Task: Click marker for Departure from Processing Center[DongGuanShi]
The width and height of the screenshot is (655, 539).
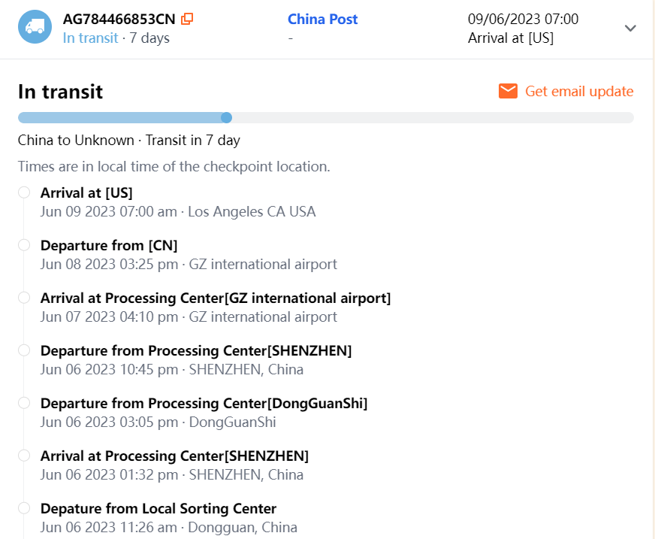Action: coord(24,403)
